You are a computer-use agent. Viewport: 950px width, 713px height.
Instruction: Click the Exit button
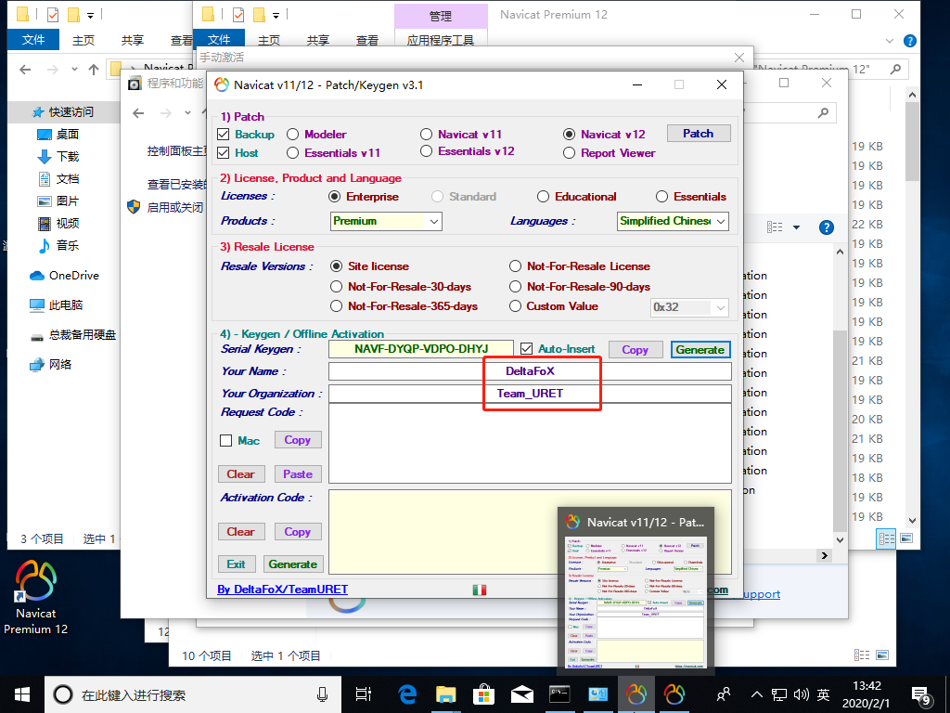click(237, 564)
